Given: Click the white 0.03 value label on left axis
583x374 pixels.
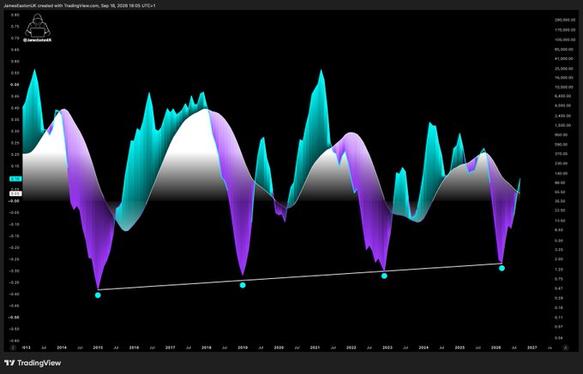Looking at the screenshot, I should [15, 193].
